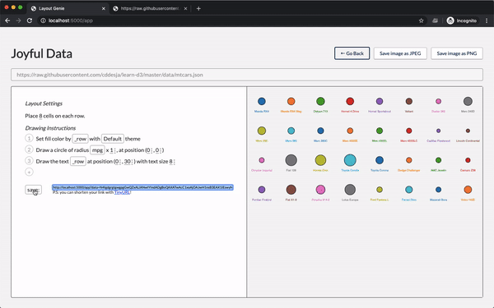Select step 1 number circle
Image resolution: width=494 pixels, height=308 pixels.
[x=29, y=138]
